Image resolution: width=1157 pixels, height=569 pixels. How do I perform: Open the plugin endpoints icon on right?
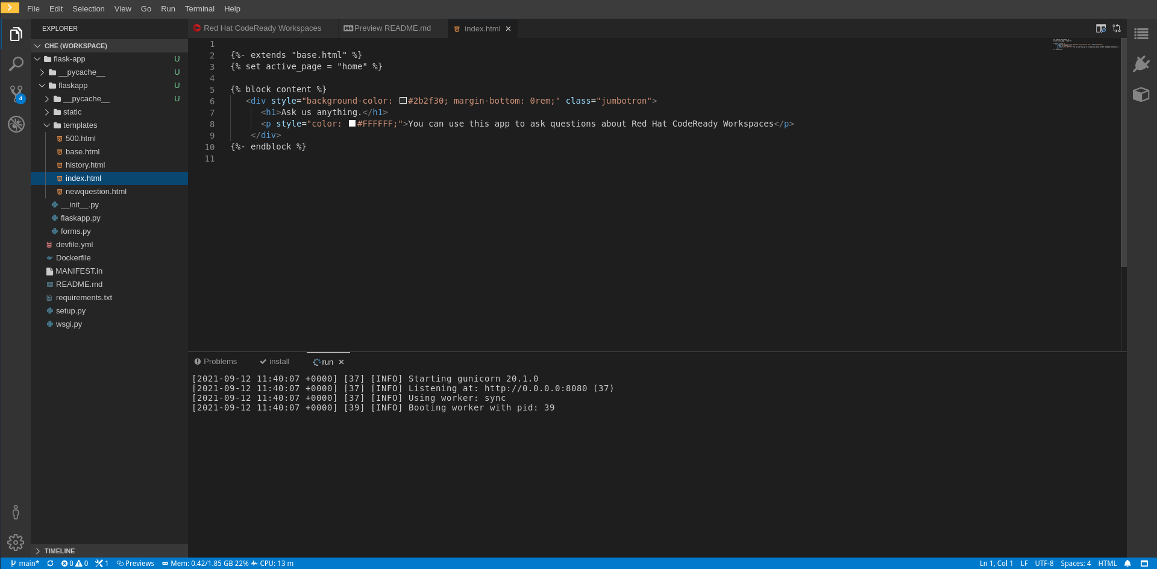click(x=1141, y=64)
